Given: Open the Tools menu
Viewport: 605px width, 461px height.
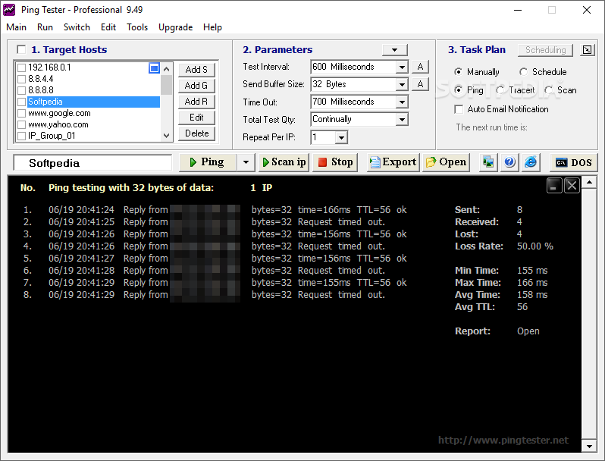Looking at the screenshot, I should pos(137,27).
